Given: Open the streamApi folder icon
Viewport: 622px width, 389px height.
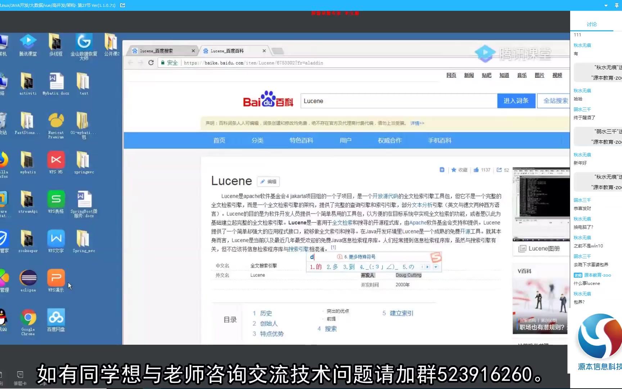Looking at the screenshot, I should (x=28, y=202).
